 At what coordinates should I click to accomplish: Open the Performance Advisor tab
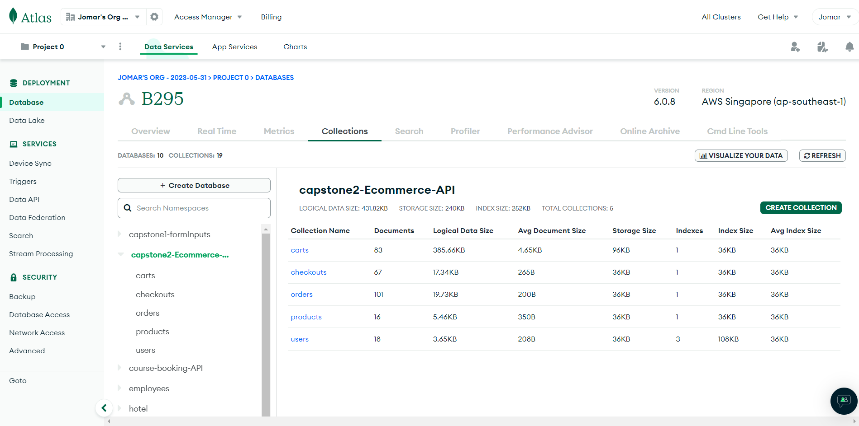coord(550,131)
